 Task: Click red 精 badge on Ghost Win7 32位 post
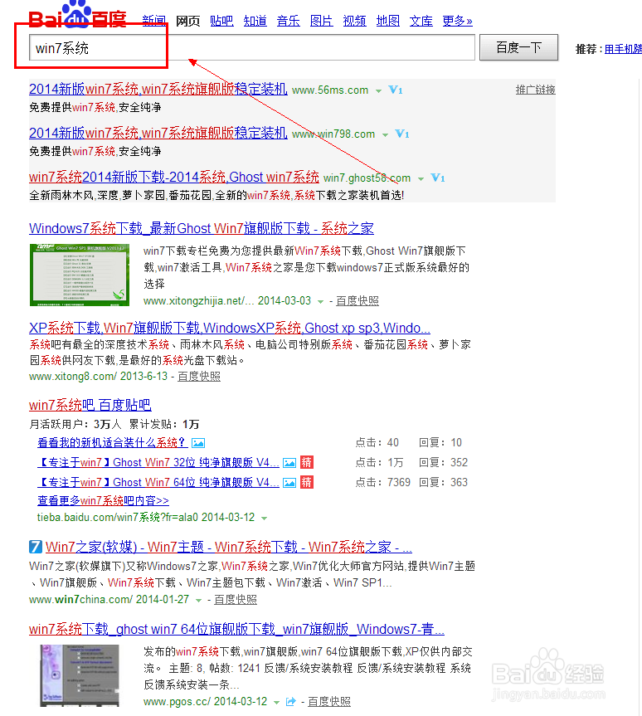click(307, 463)
